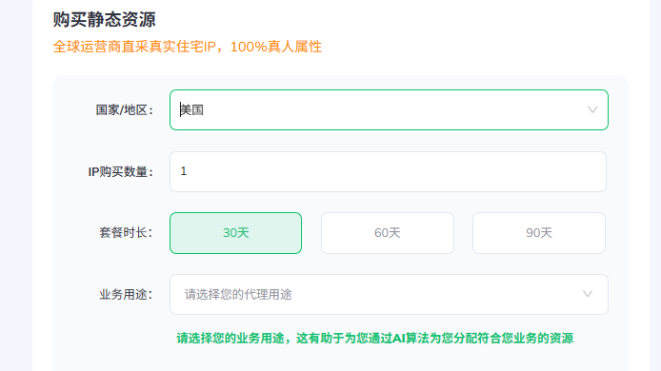Open the 国家/地区 country dropdown
This screenshot has height=371, width=661.
389,110
